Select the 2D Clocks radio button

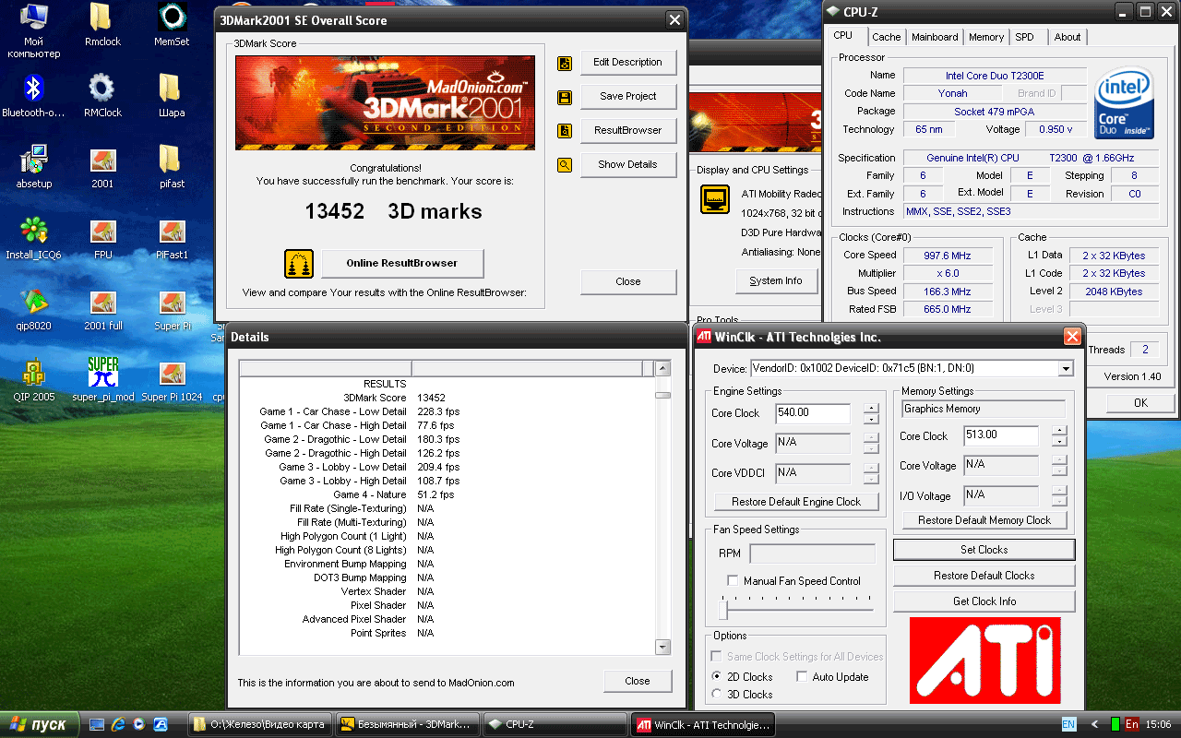(717, 677)
